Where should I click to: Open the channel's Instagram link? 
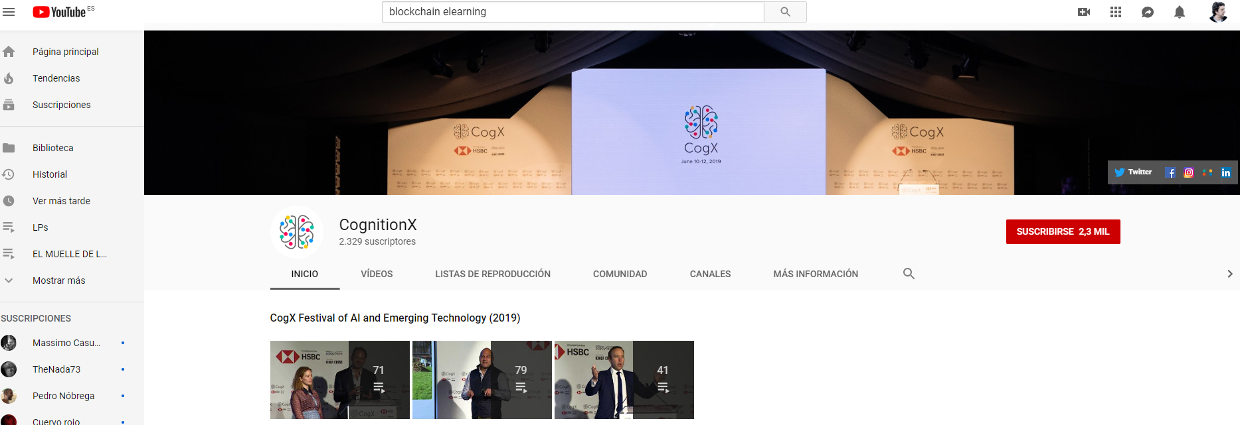click(x=1189, y=172)
